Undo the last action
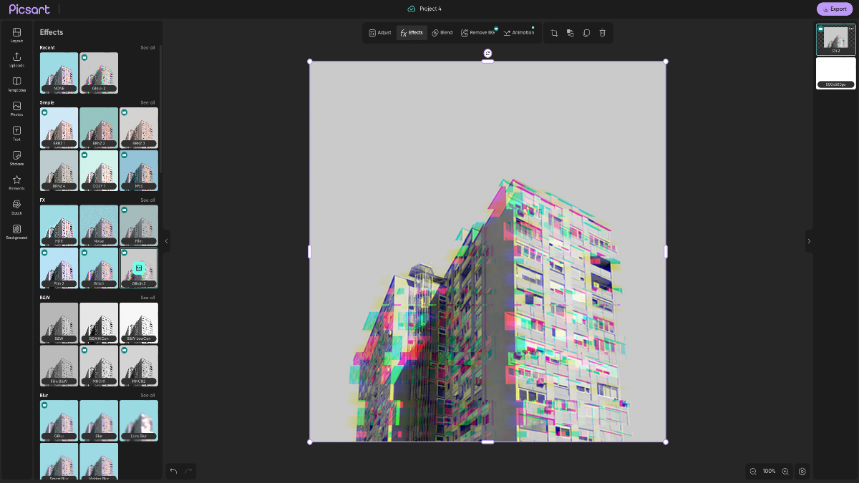This screenshot has height=483, width=859. tap(173, 471)
